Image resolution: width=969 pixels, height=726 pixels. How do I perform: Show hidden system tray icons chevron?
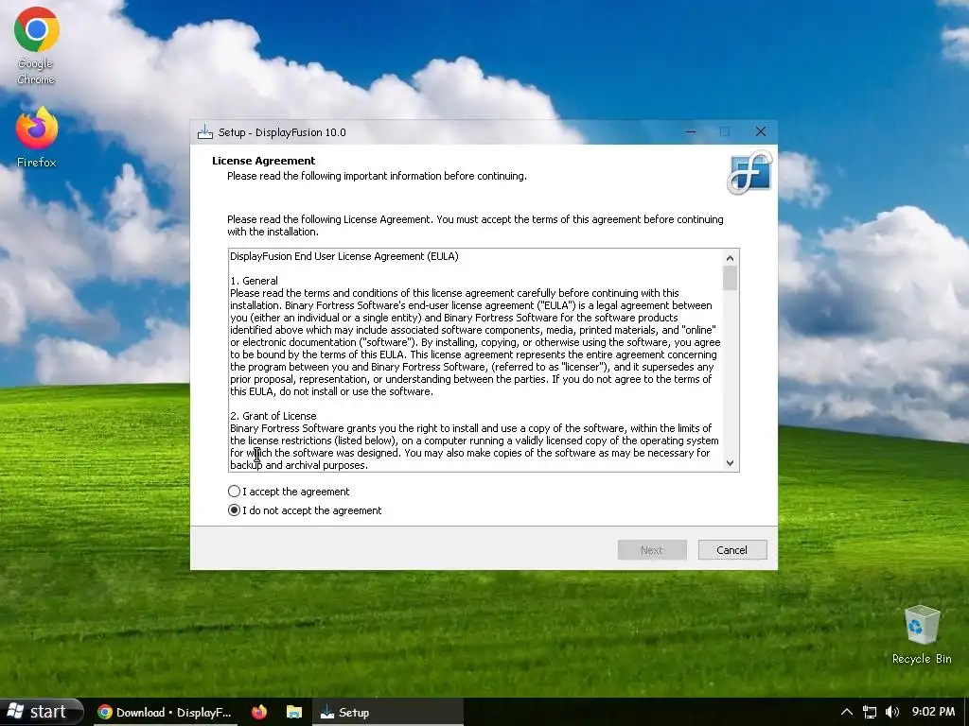coord(847,712)
